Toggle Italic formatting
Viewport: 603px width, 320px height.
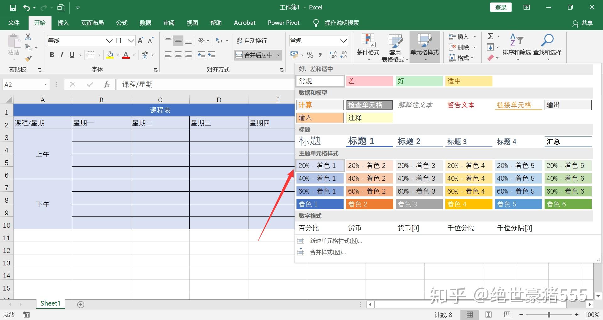pyautogui.click(x=62, y=55)
